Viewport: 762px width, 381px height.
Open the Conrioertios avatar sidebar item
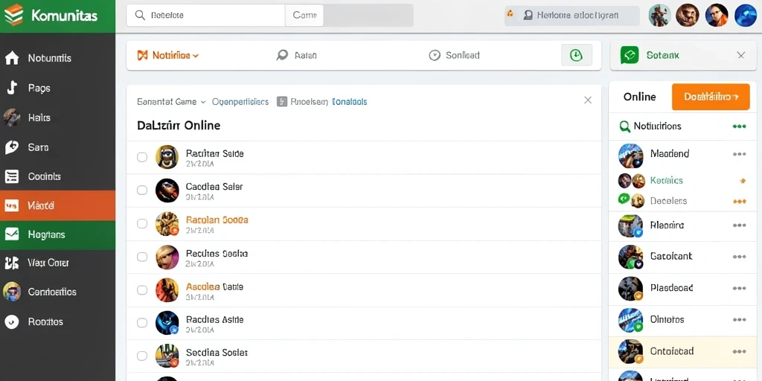(x=57, y=292)
